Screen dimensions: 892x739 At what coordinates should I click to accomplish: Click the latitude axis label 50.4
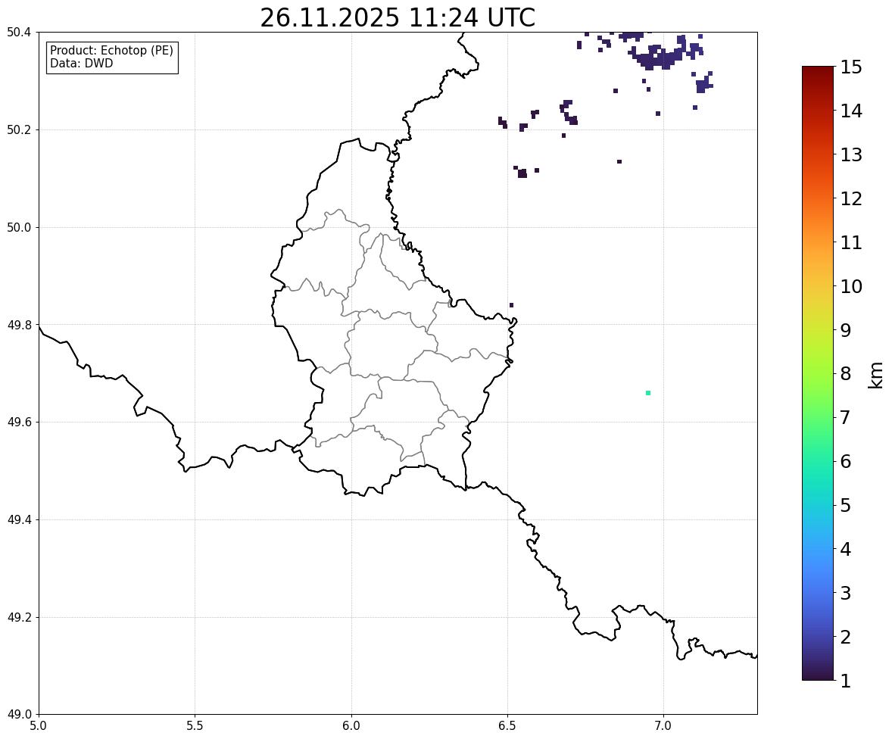[19, 33]
